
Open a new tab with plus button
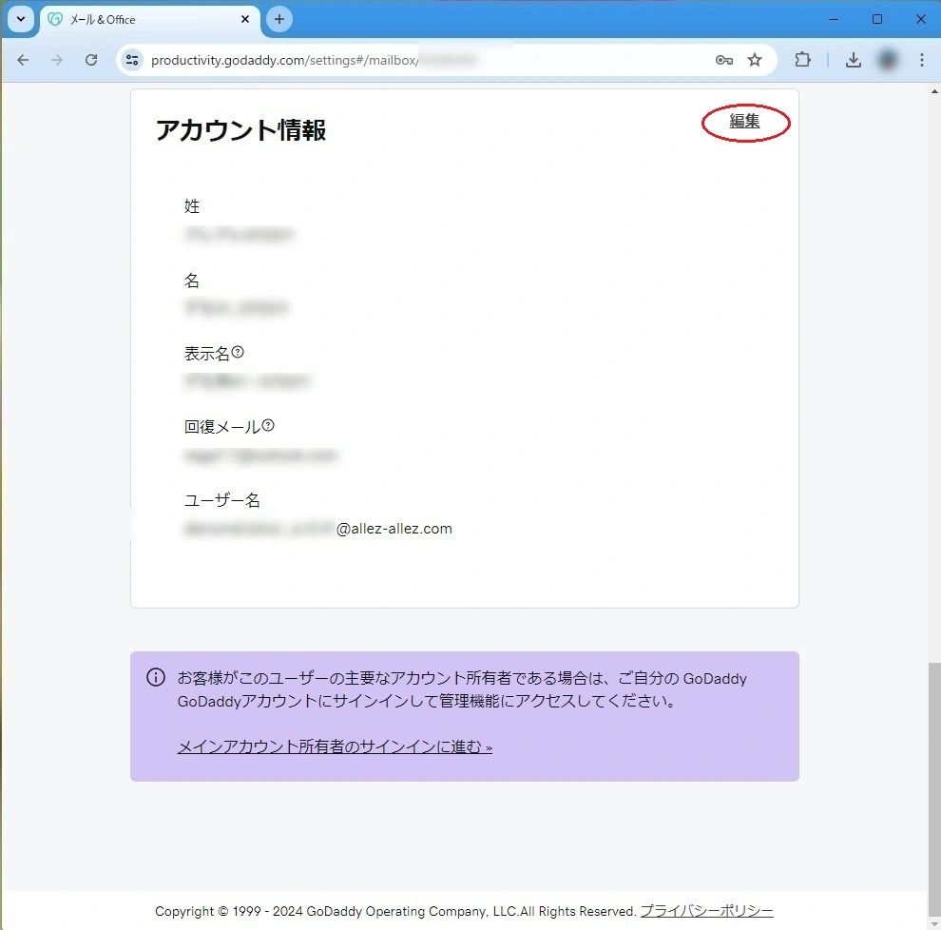[279, 19]
